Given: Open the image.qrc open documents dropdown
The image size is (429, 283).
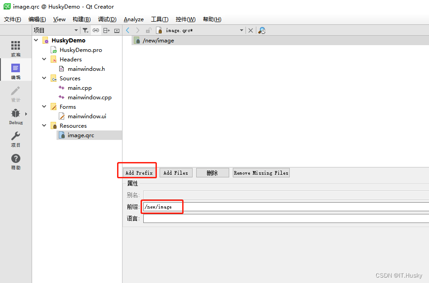Looking at the screenshot, I should coord(241,30).
